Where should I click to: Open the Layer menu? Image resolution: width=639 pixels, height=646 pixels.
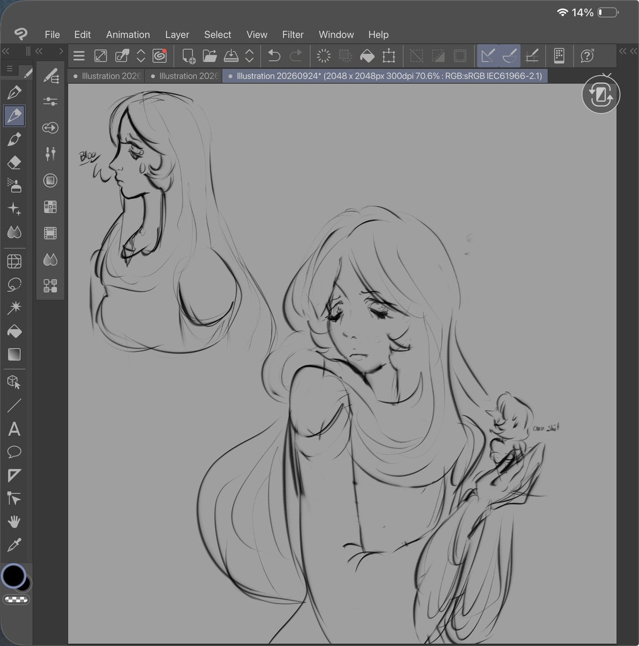coord(177,34)
